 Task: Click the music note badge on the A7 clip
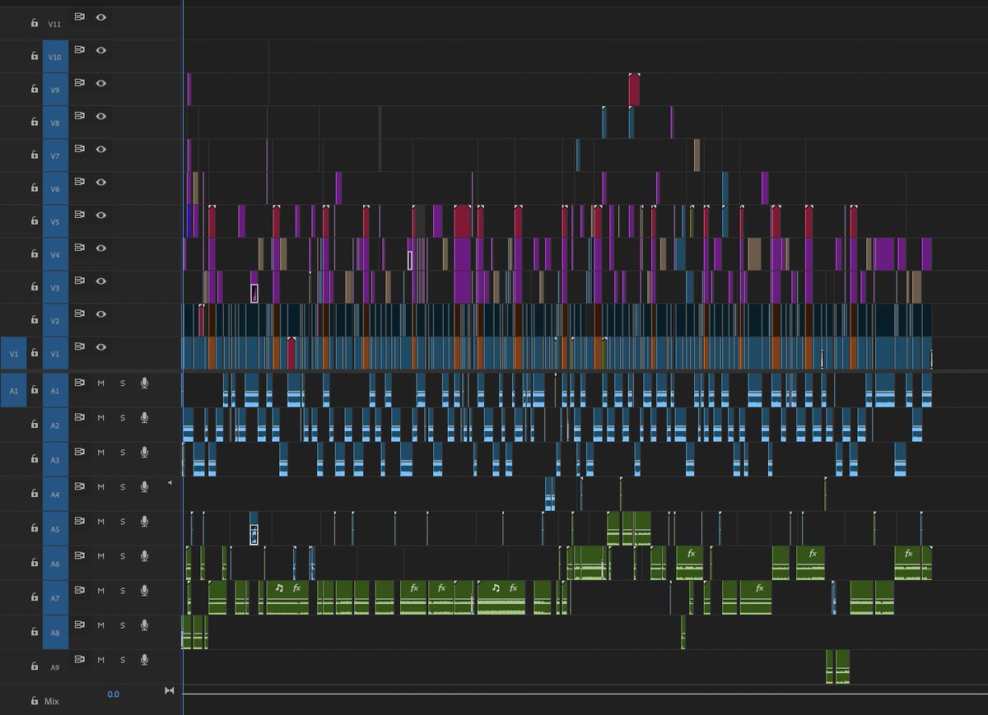coord(280,588)
